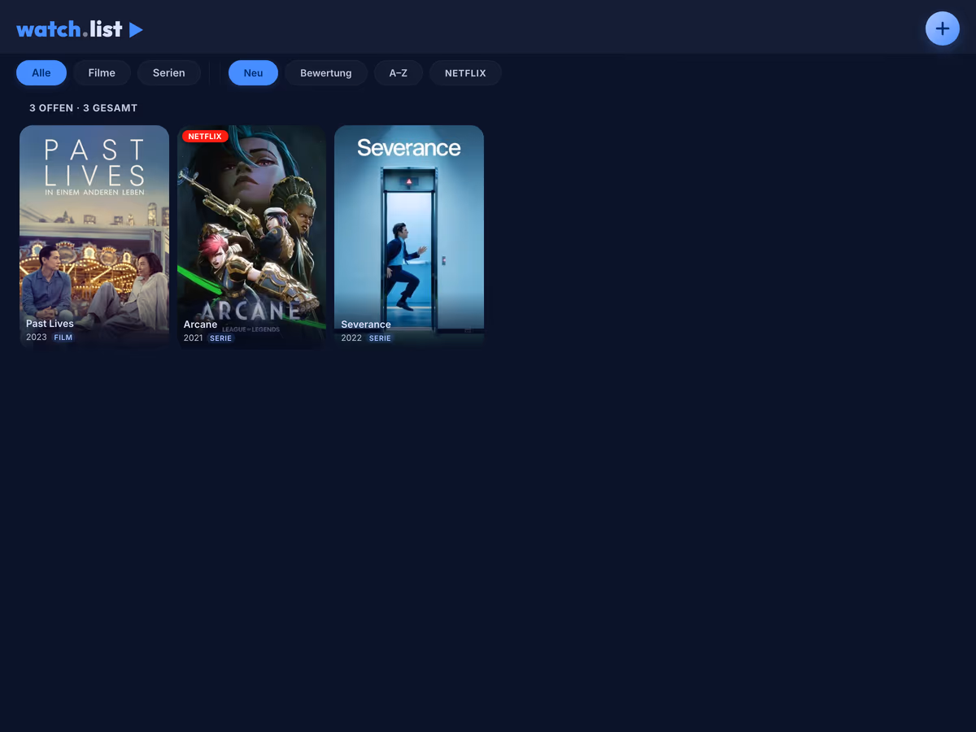Image resolution: width=976 pixels, height=732 pixels.
Task: Click the plus add-title button
Action: pos(942,28)
